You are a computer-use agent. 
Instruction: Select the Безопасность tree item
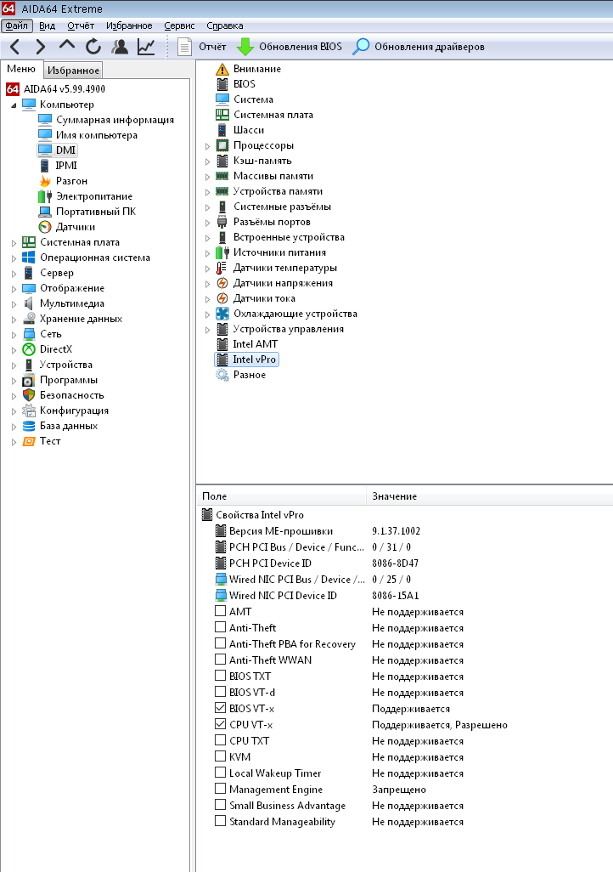tap(63, 395)
